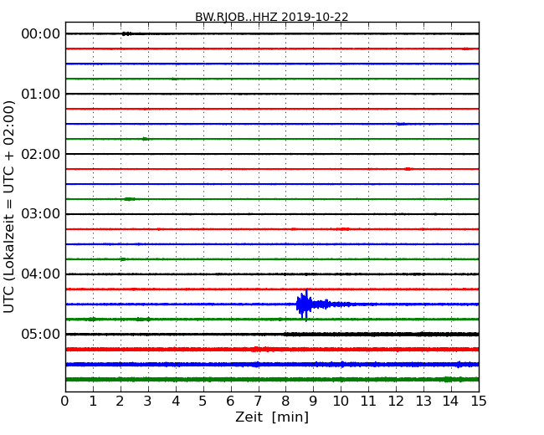
Task: Click x-axis tick label 13
Action: (x=423, y=401)
